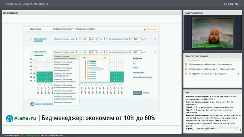Check the Ср day checkbox
This screenshot has width=244, height=137.
(x=34, y=66)
